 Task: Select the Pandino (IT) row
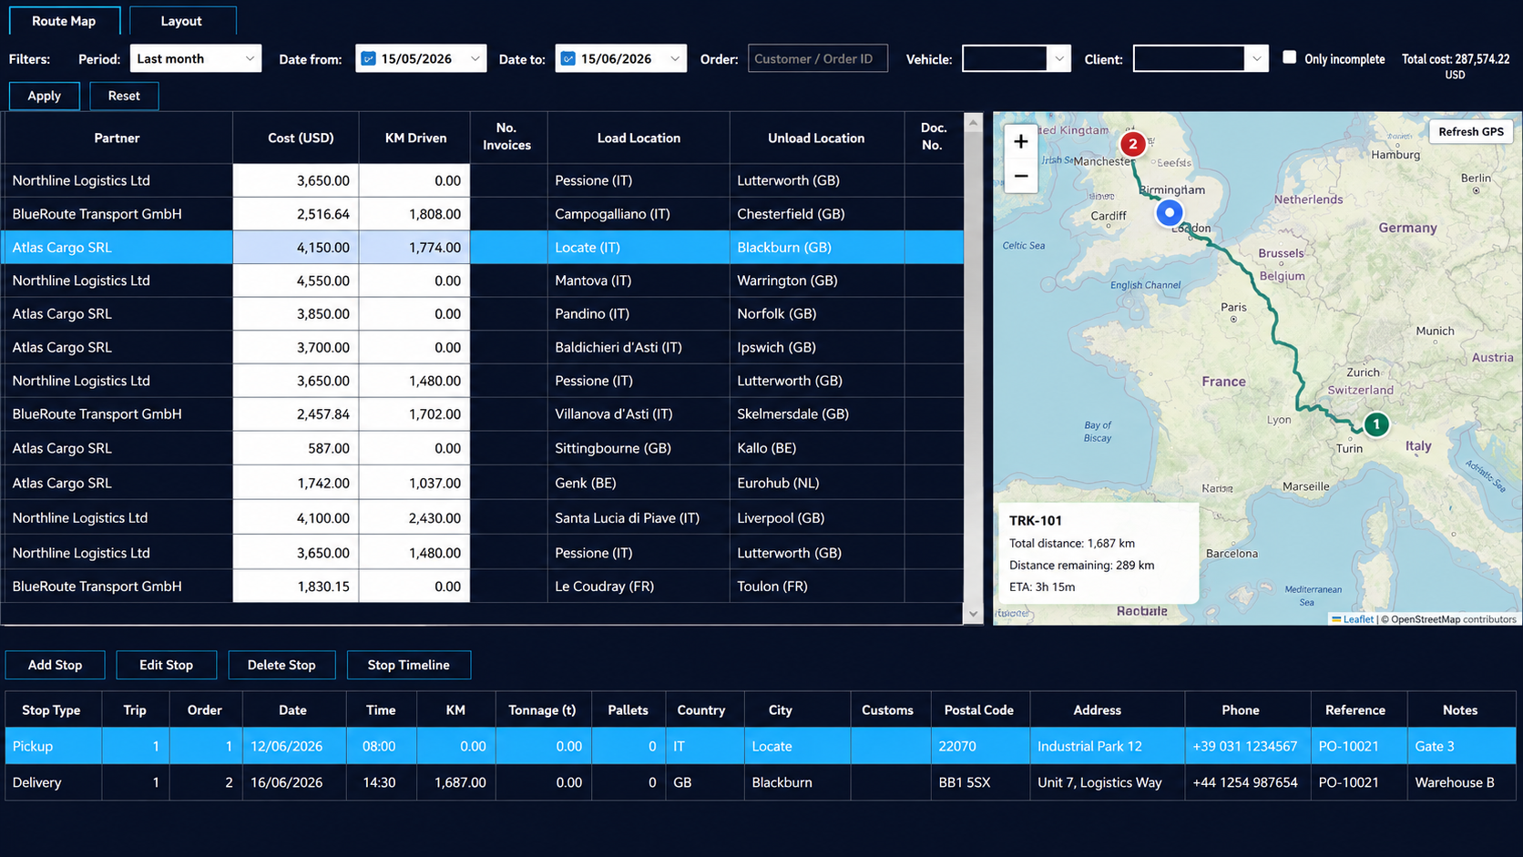click(x=483, y=313)
